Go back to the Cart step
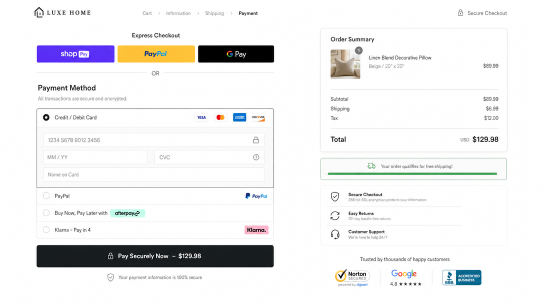This screenshot has height=304, width=544. (x=147, y=13)
